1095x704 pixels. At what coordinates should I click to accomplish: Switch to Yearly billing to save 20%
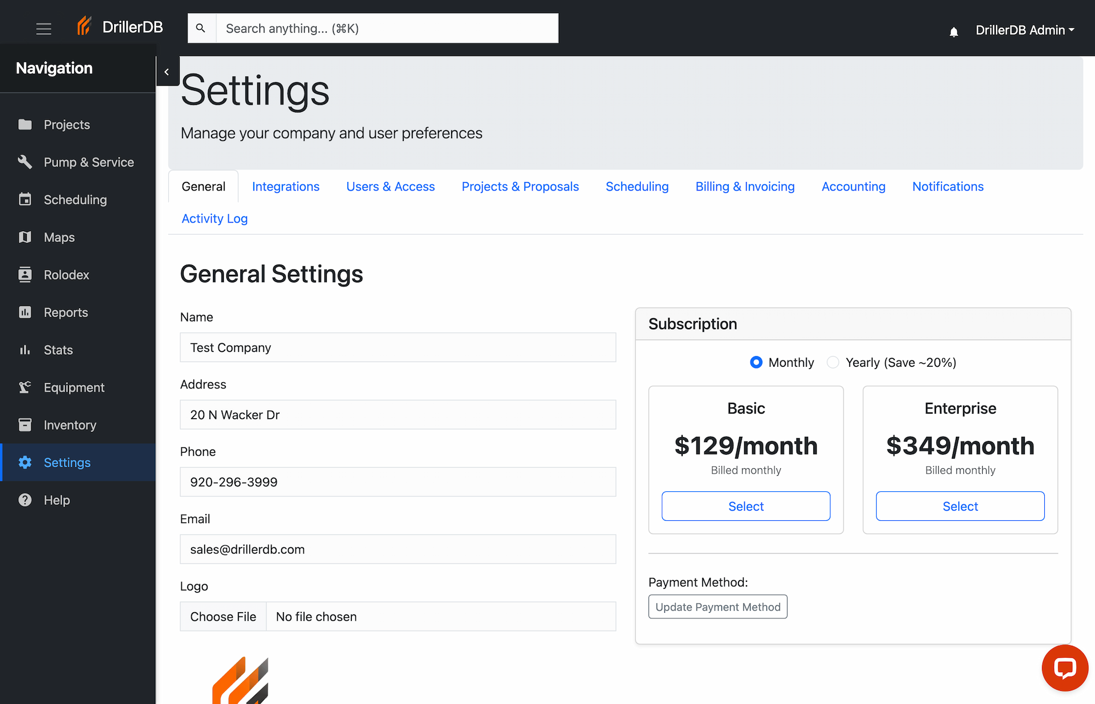pyautogui.click(x=833, y=362)
